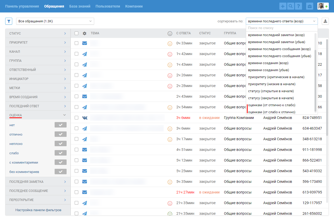The height and width of the screenshot is (221, 334).
Task: Click the question mark help icon
Action: pyautogui.click(x=298, y=6)
